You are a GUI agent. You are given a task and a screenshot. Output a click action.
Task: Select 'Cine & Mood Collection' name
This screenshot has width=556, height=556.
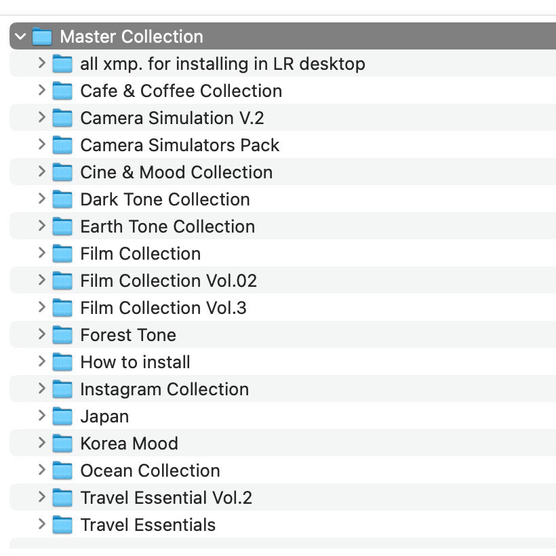click(176, 172)
